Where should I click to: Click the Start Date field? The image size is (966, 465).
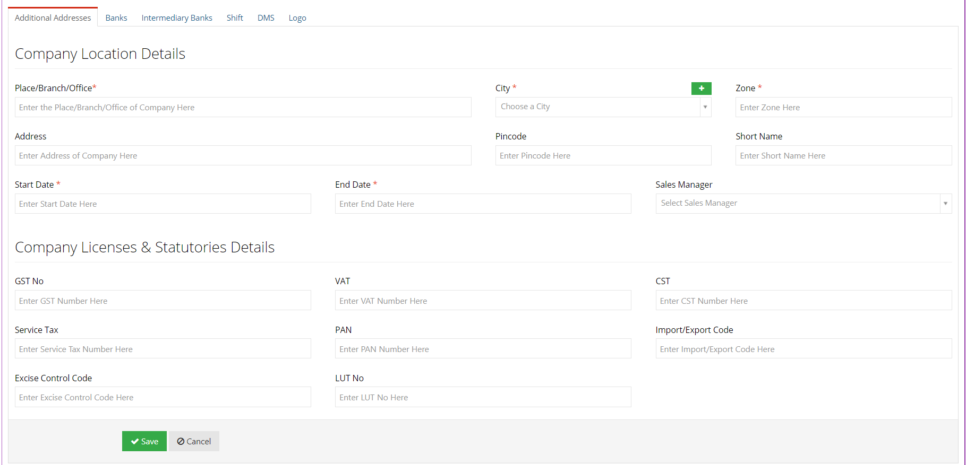click(x=163, y=204)
